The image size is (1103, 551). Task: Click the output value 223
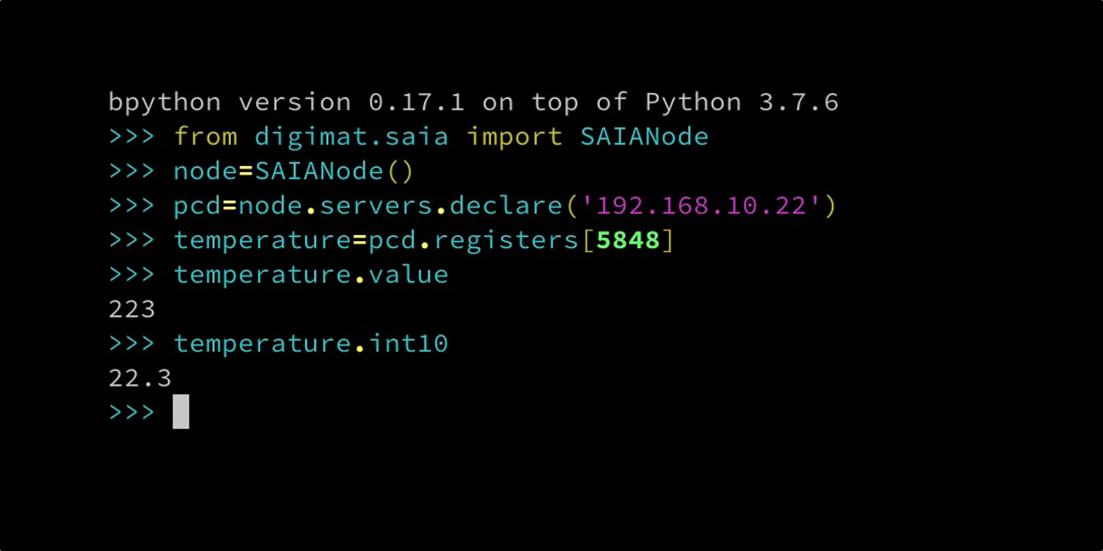132,309
